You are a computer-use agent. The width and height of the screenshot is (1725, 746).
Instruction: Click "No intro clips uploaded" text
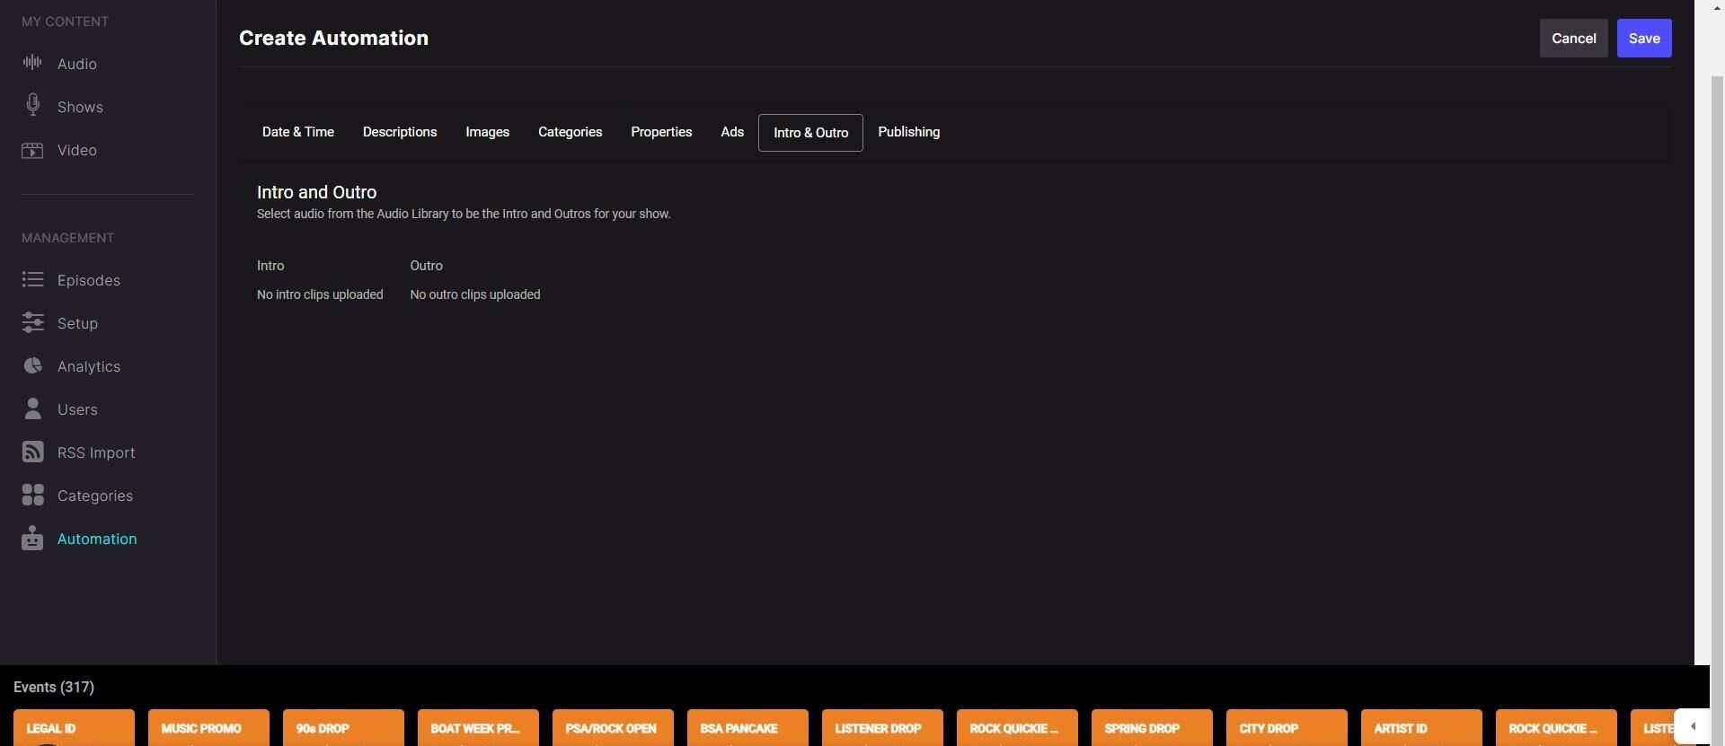coord(320,294)
